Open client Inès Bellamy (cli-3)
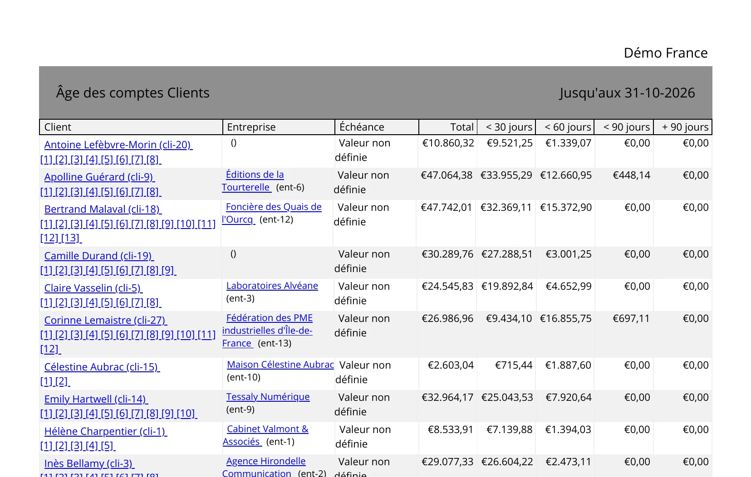Screen dimensions: 751x477 pyautogui.click(x=89, y=463)
